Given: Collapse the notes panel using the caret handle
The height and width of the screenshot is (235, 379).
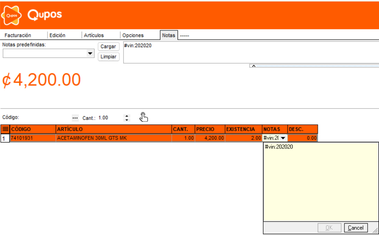Looking at the screenshot, I should coord(254,66).
